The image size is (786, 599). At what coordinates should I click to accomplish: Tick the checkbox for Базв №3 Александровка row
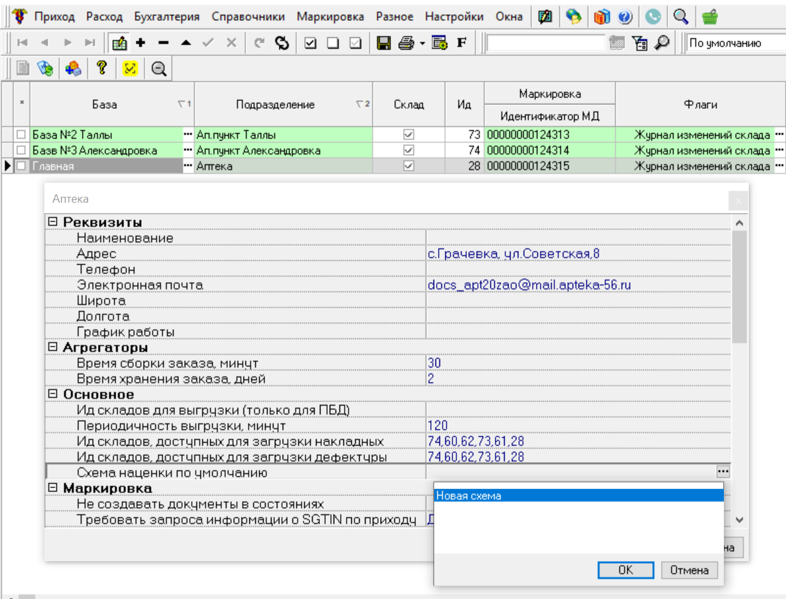click(x=22, y=150)
